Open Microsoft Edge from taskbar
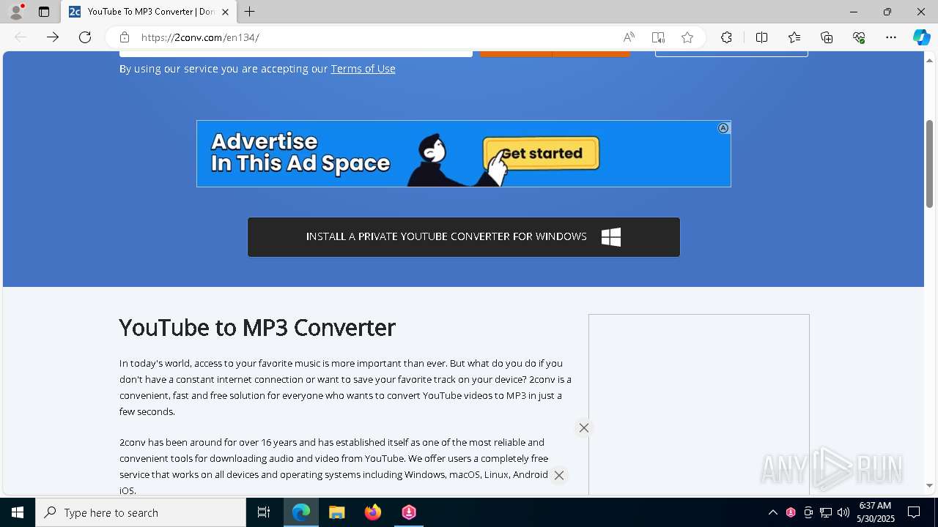Screen dimensions: 938x527 point(301,512)
